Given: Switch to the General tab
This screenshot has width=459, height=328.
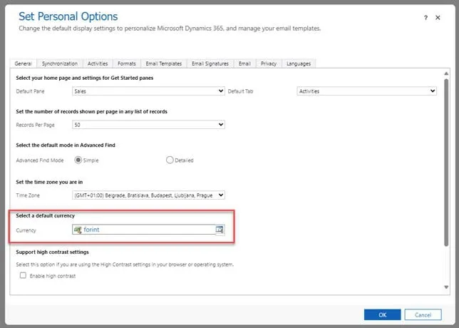Looking at the screenshot, I should (23, 63).
